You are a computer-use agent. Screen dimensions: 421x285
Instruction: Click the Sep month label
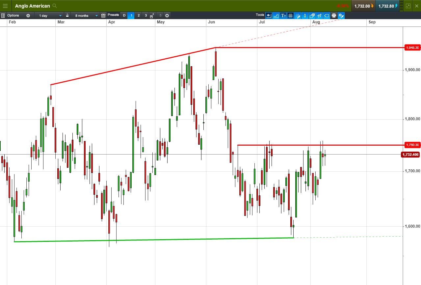coord(372,22)
